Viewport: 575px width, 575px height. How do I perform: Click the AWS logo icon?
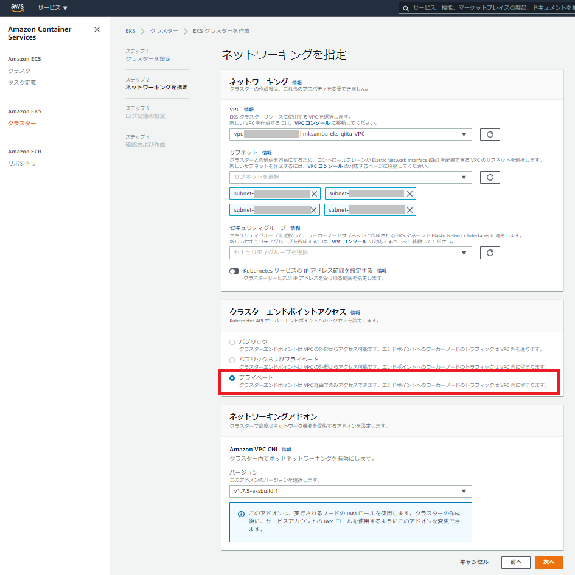[17, 8]
